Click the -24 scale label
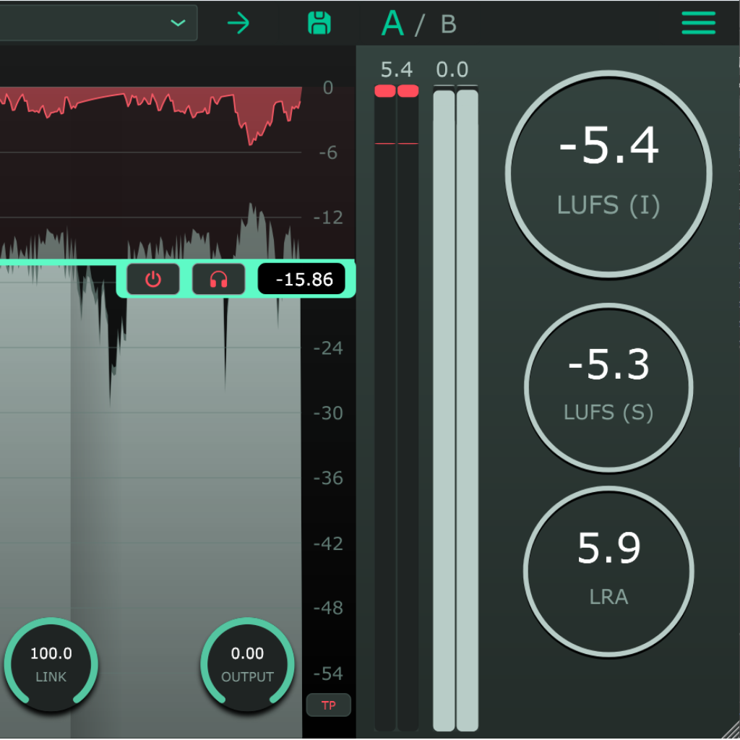This screenshot has width=740, height=740. [x=328, y=348]
